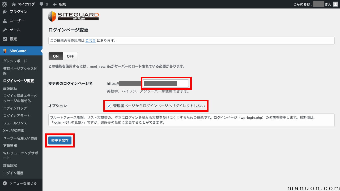Screen dimensions: 340x191
Task: Click the WordPress logo icon
Action: (x=5, y=4)
